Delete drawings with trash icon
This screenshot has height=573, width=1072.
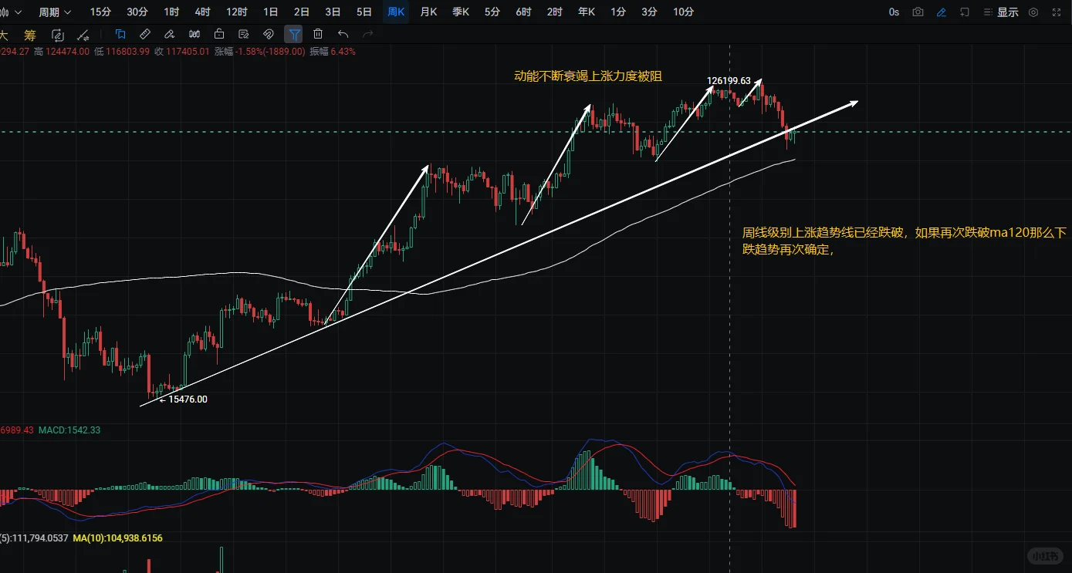coord(318,34)
